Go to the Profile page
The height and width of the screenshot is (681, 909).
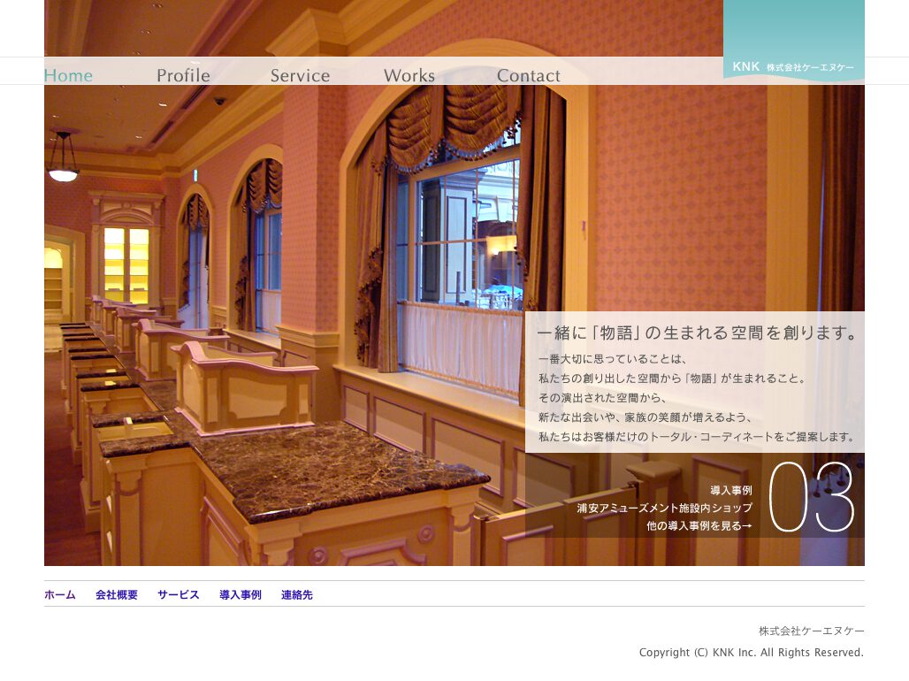(x=183, y=76)
